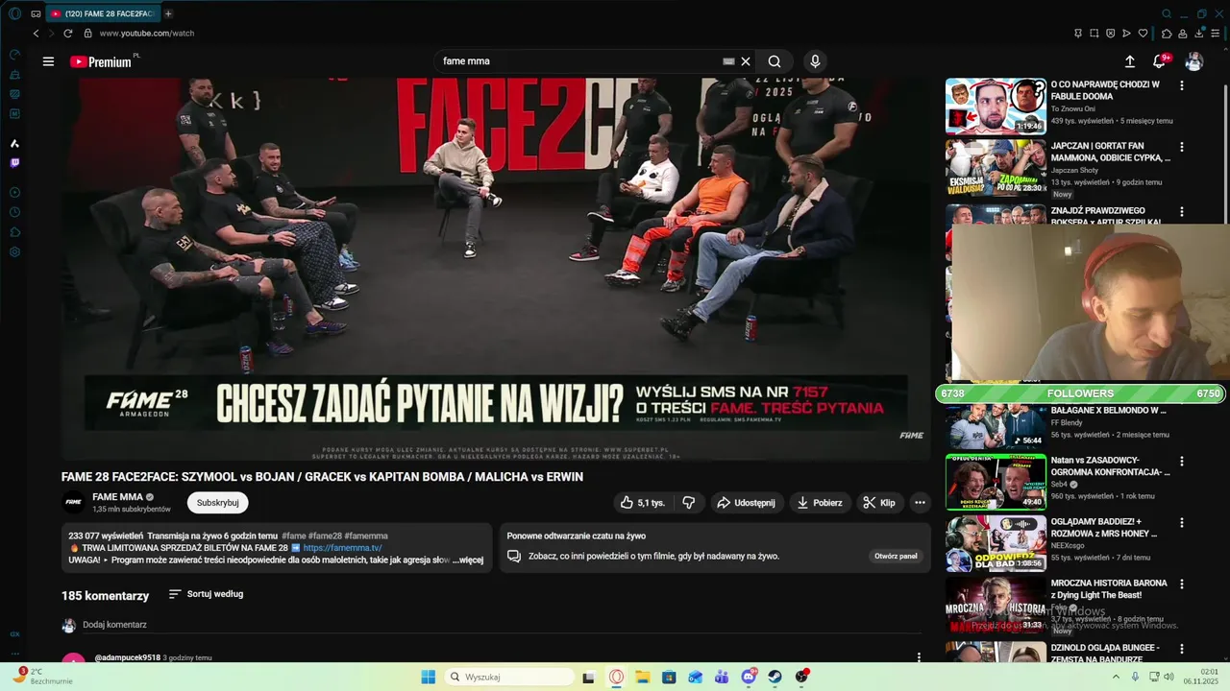This screenshot has height=691, width=1230.
Task: Click the #fame28 hashtag
Action: [x=325, y=536]
